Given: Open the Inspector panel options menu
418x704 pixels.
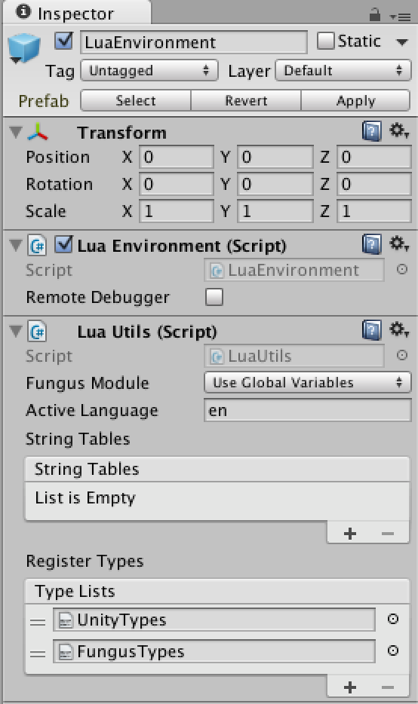Looking at the screenshot, I should 400,17.
